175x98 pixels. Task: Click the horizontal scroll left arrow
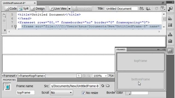click(x=9, y=32)
